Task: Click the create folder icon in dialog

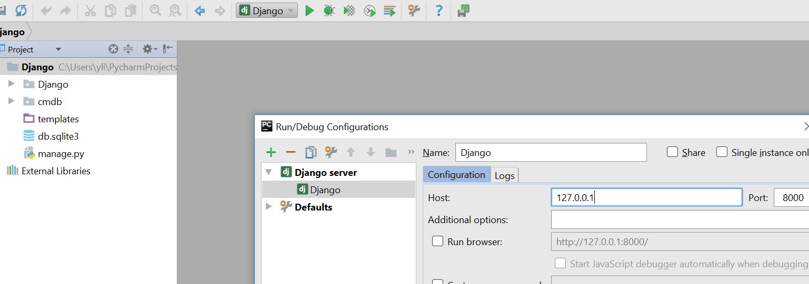Action: click(x=391, y=153)
